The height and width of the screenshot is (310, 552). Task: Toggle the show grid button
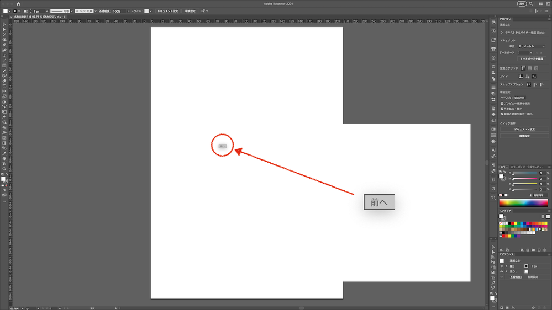click(530, 68)
